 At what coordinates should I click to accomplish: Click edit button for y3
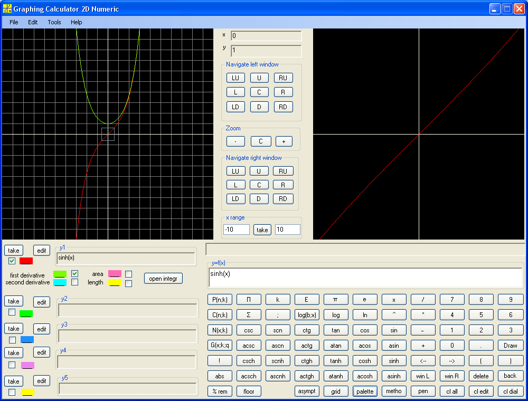42,329
